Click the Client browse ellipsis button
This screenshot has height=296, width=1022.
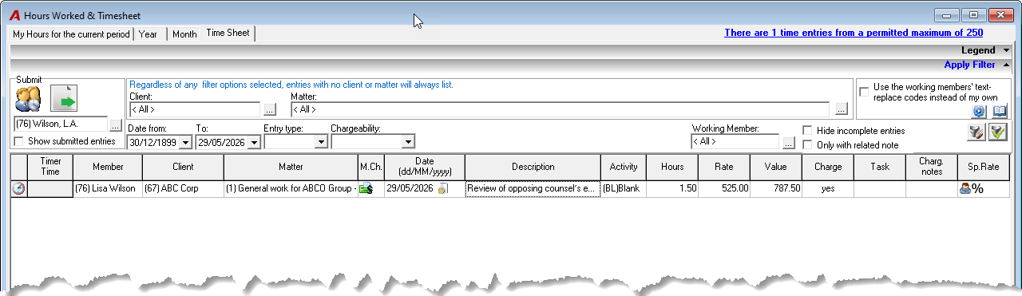tap(270, 109)
